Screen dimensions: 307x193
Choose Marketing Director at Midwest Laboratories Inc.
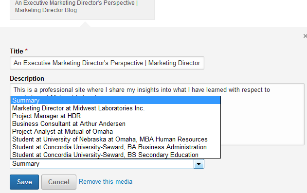(x=115, y=108)
